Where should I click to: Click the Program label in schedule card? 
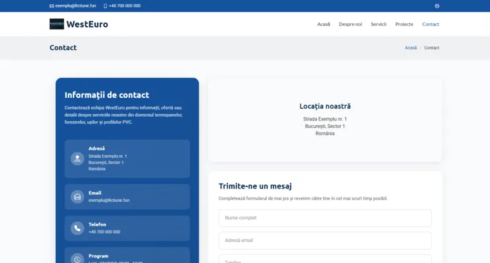point(98,256)
